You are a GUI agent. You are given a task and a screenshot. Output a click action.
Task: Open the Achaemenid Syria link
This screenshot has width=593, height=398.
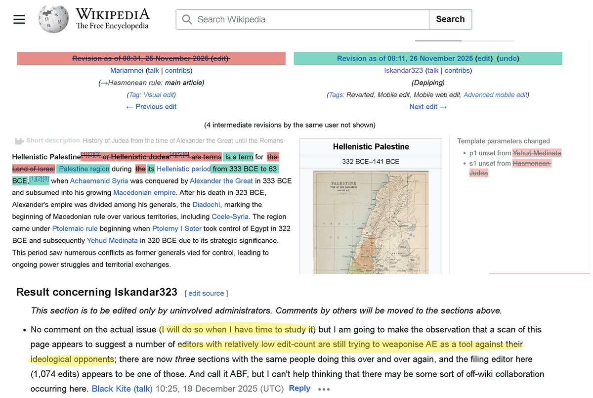click(x=99, y=180)
